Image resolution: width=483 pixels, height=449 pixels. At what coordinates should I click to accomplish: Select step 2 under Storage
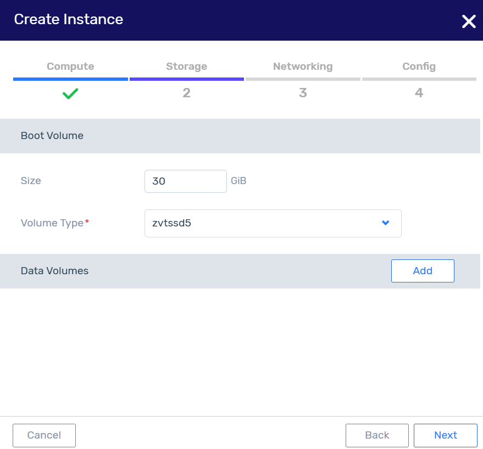click(186, 93)
